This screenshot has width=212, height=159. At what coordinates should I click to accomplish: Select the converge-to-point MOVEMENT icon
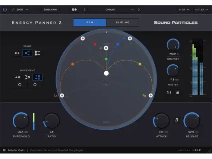point(27,77)
